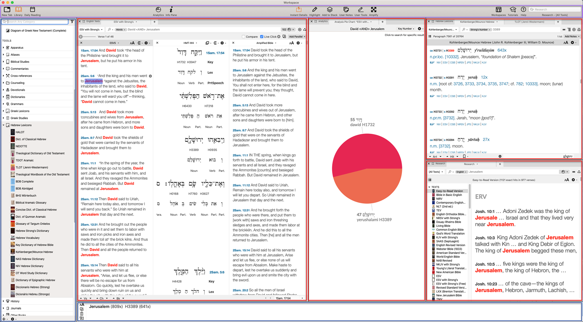583x322 pixels.
Task: Select Easy-to-Read Version in the TEXTS list
Action: (x=449, y=191)
